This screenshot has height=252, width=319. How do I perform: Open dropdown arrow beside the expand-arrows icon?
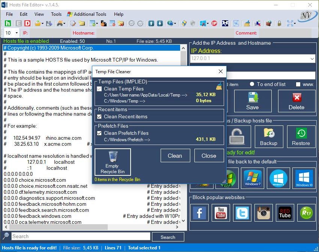[x=295, y=24]
